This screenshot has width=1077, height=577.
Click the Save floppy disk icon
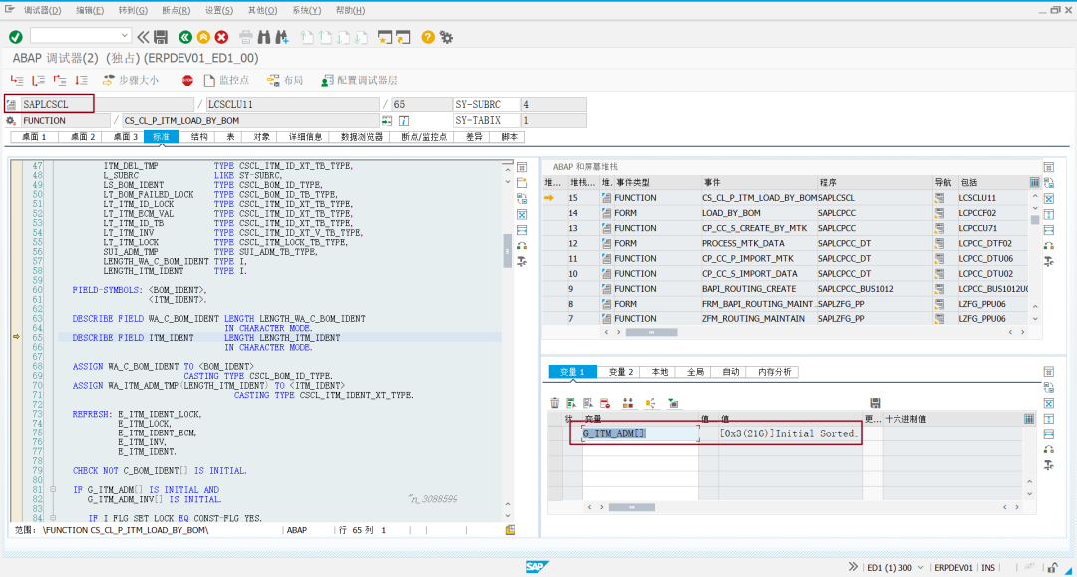pos(161,37)
